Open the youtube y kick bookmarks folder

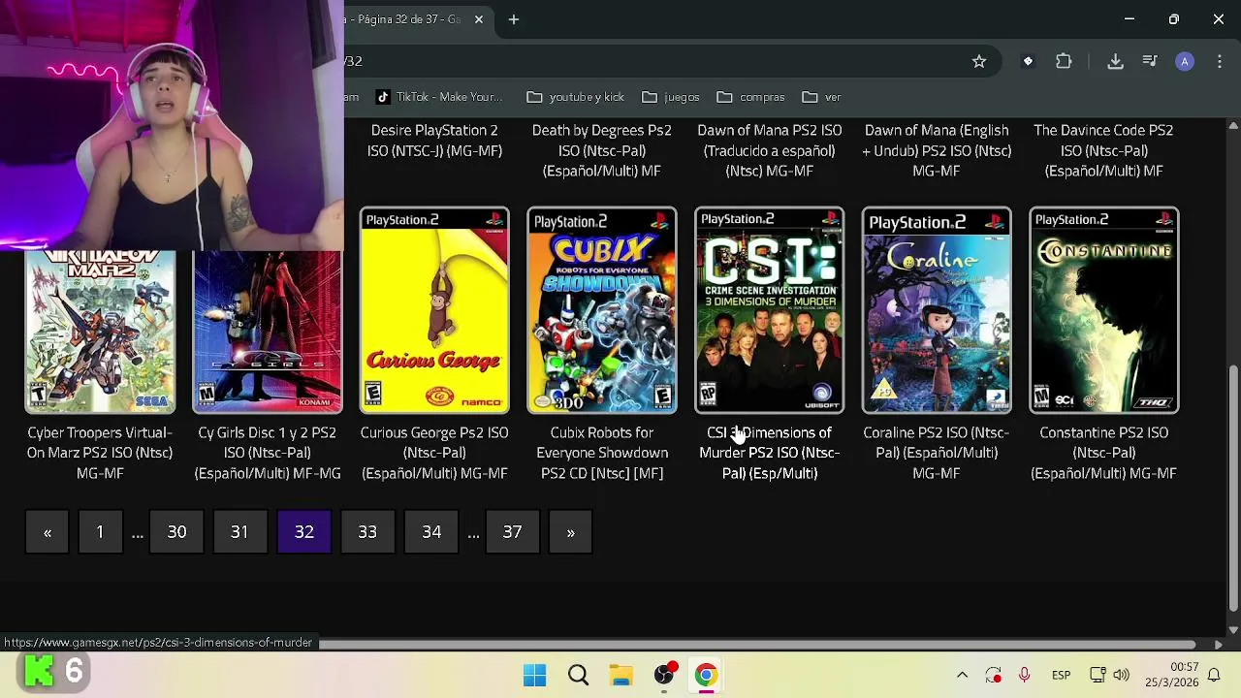tap(576, 97)
